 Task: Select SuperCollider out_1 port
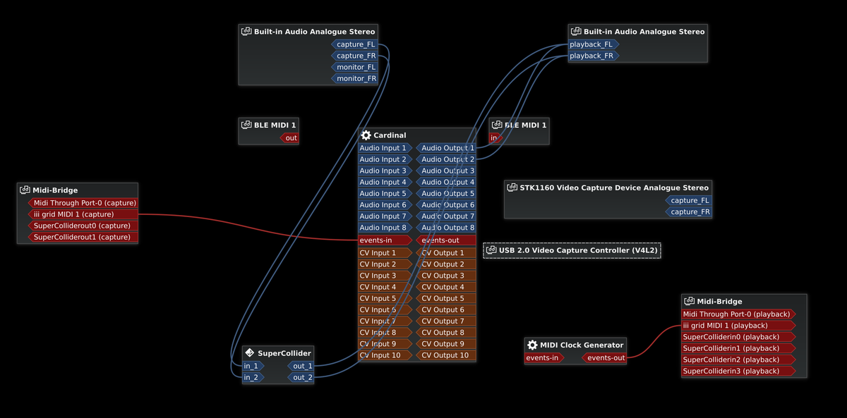tap(301, 366)
